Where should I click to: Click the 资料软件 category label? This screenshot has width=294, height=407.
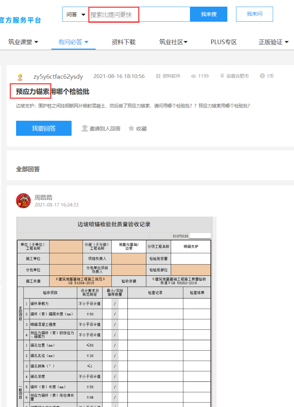171,76
